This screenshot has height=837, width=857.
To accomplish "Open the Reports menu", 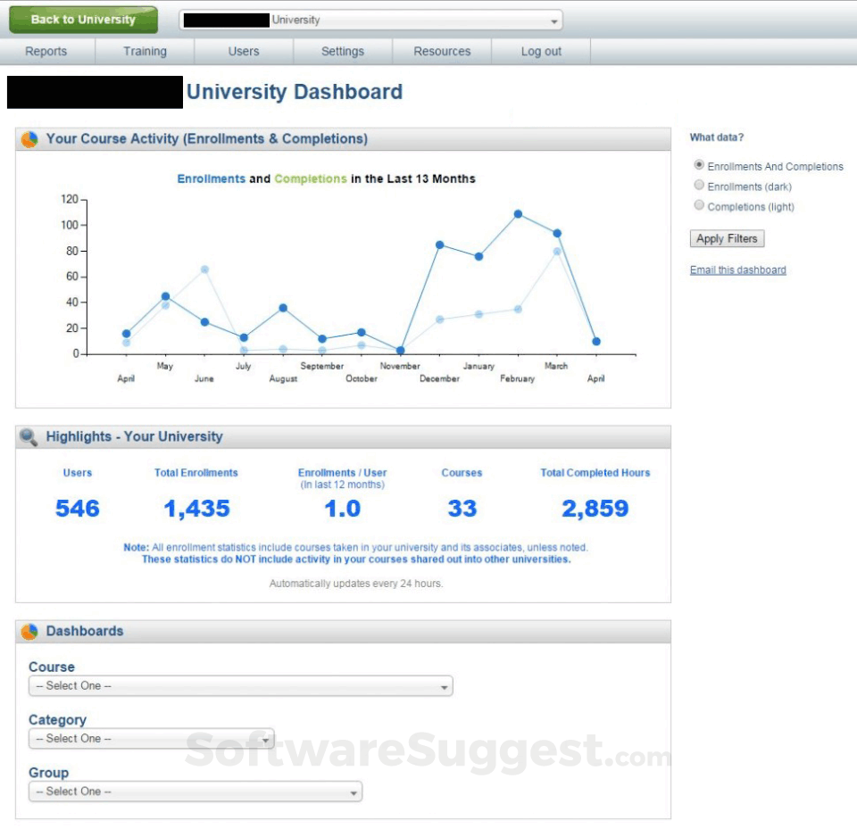I will coord(46,51).
